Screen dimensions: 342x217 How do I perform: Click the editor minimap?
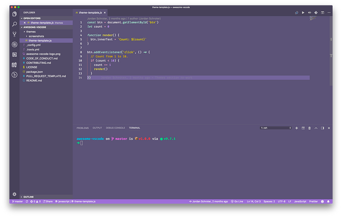[x=313, y=18]
